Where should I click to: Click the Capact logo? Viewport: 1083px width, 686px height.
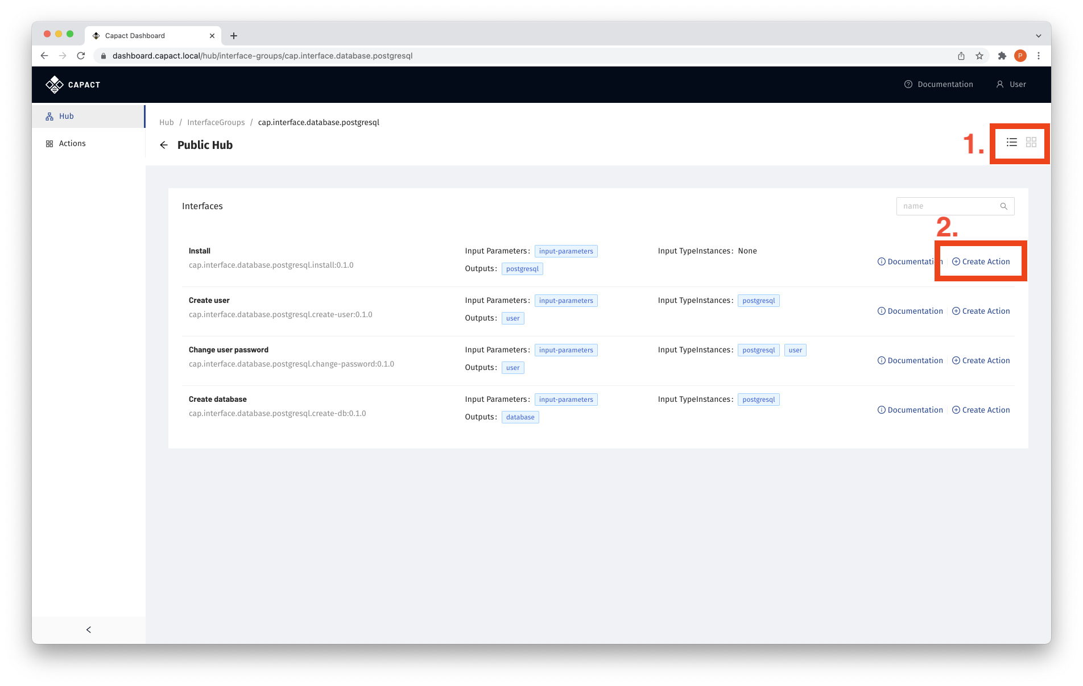[x=73, y=85]
